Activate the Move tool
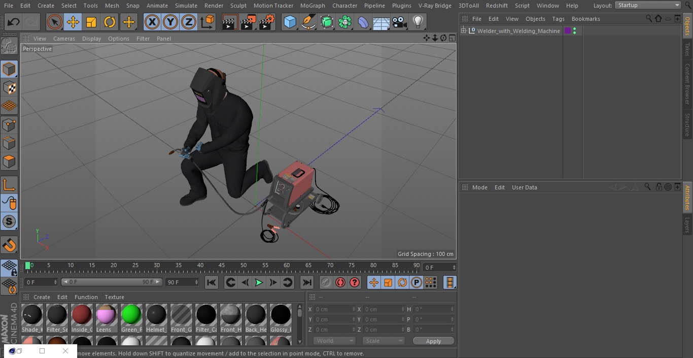693x358 pixels. [73, 22]
